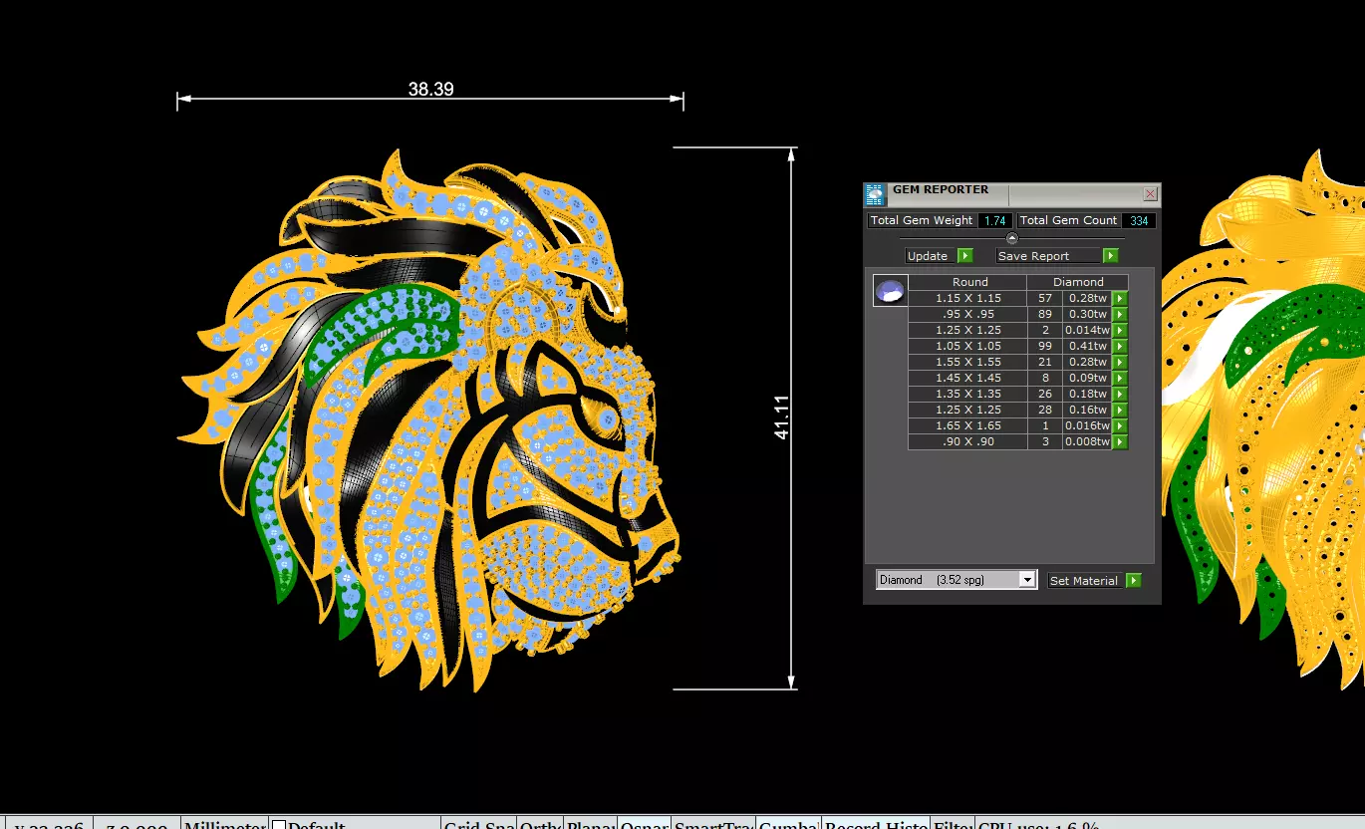Click the Round column header
The image size is (1365, 829).
[x=968, y=282]
